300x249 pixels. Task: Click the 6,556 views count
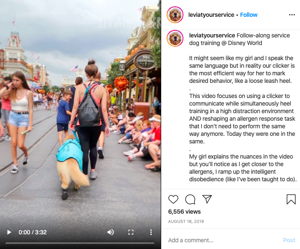tap(184, 212)
